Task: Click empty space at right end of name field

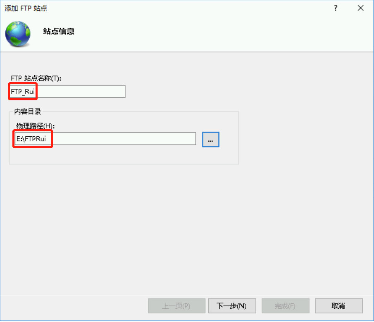Action: (x=112, y=92)
